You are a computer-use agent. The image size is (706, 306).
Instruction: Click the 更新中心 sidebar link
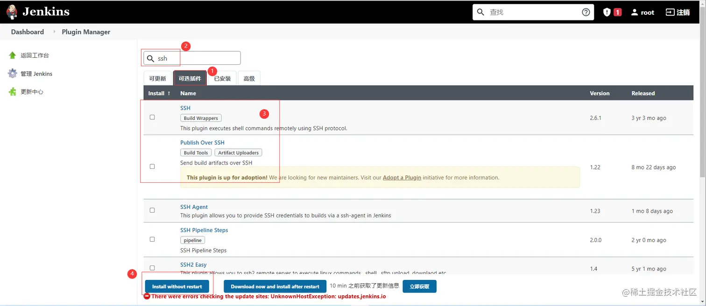point(32,92)
